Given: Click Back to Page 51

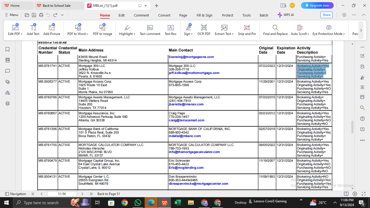Looking at the screenshot, I should tap(109, 194).
